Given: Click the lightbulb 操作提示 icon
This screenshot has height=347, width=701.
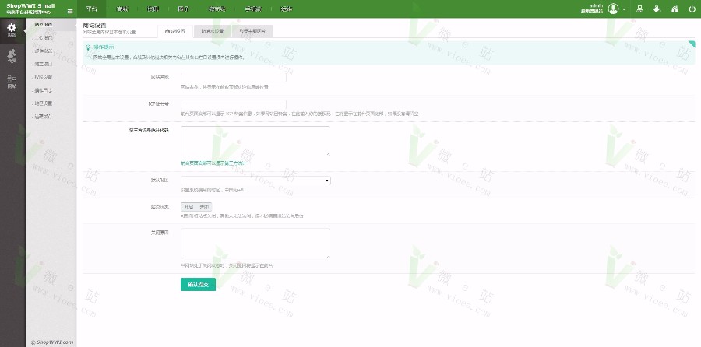Looking at the screenshot, I should [88, 47].
